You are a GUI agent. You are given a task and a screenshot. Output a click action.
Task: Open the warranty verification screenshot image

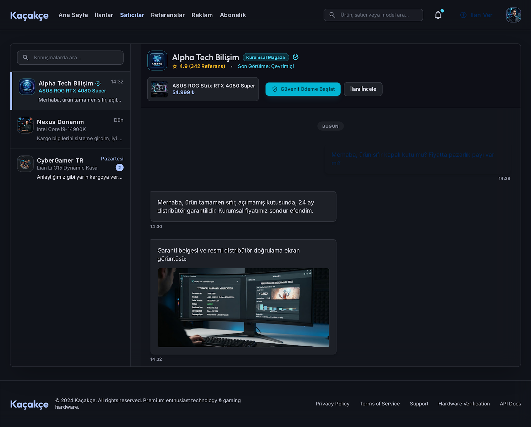243,308
